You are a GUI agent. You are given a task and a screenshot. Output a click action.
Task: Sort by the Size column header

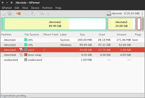point(82,35)
